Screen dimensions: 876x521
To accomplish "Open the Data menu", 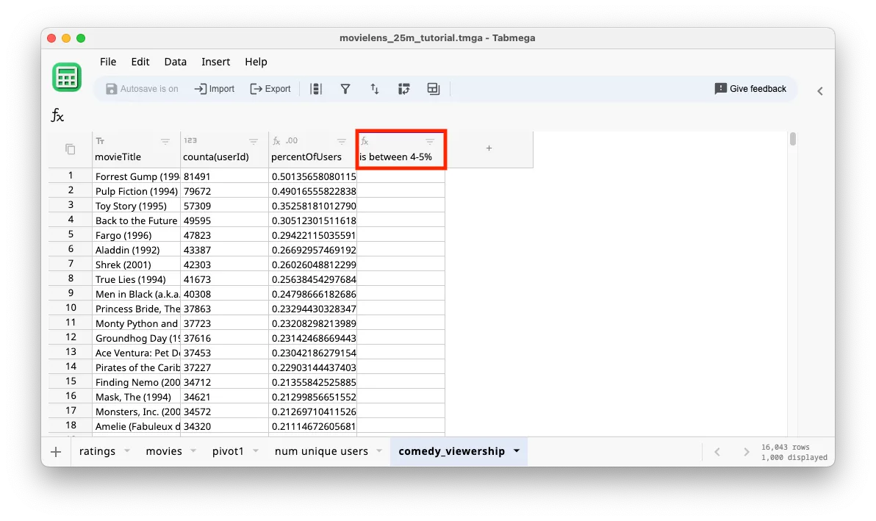I will coord(175,62).
